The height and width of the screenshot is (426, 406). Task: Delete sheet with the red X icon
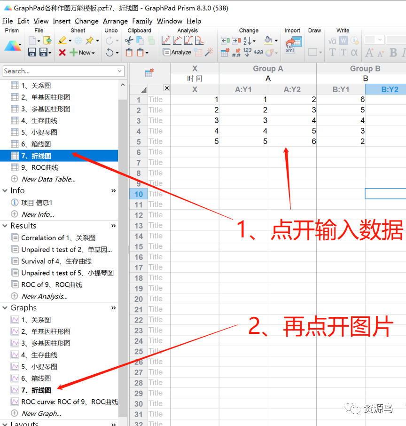[x=62, y=52]
